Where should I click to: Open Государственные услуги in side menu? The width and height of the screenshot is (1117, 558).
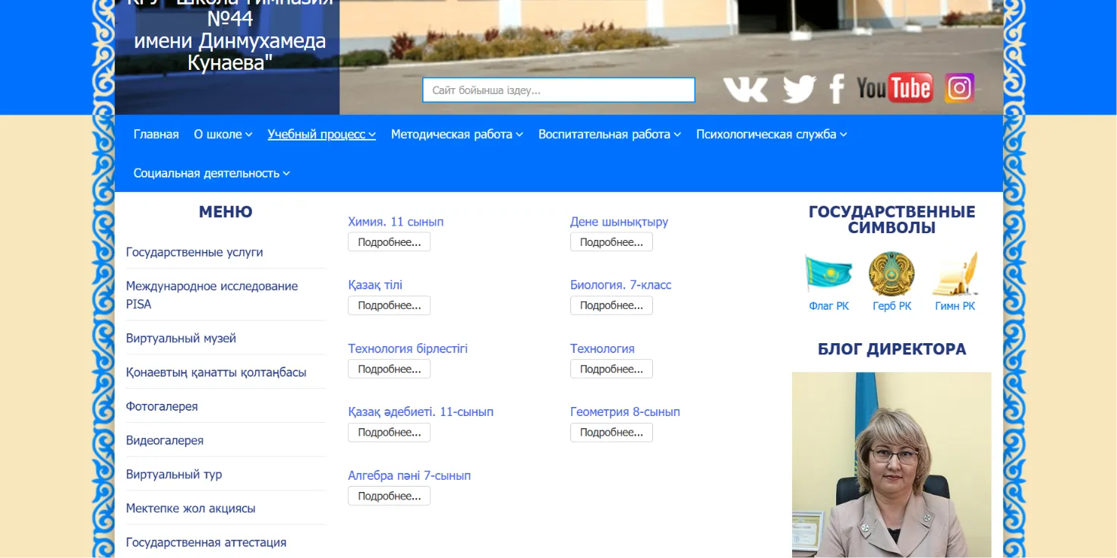click(194, 252)
